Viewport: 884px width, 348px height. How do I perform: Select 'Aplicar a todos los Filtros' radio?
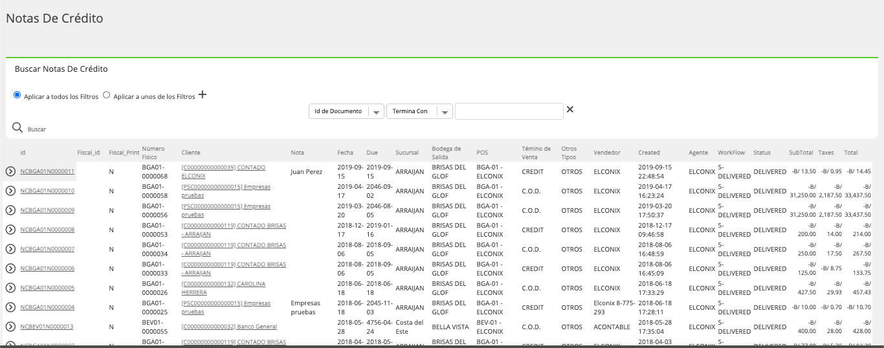[17, 94]
